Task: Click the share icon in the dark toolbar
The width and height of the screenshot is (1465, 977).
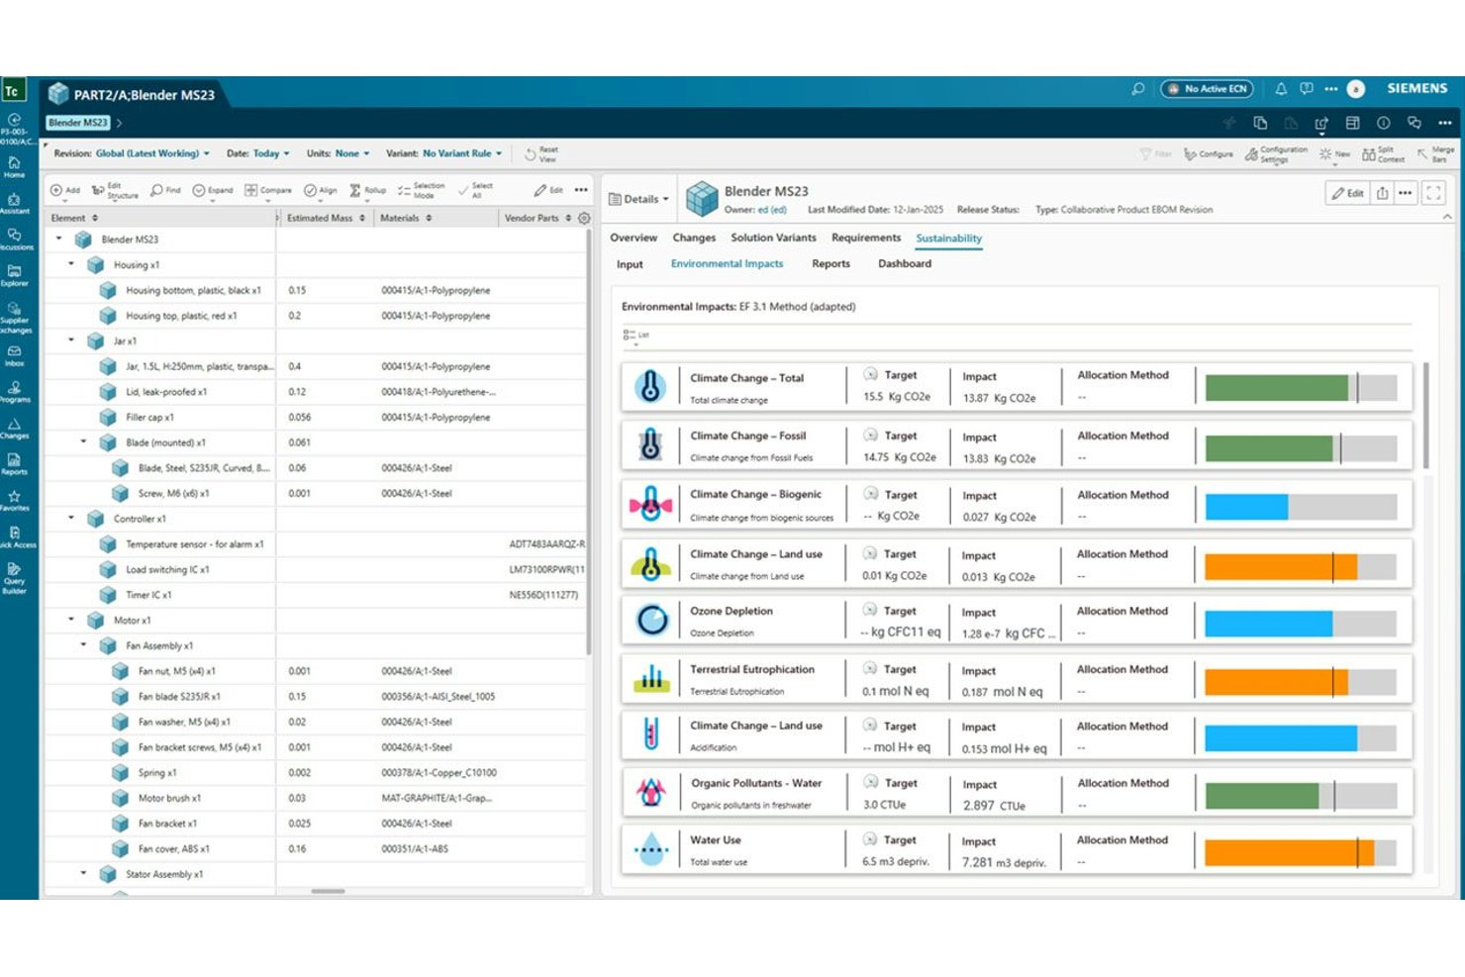Action: coord(1321,123)
